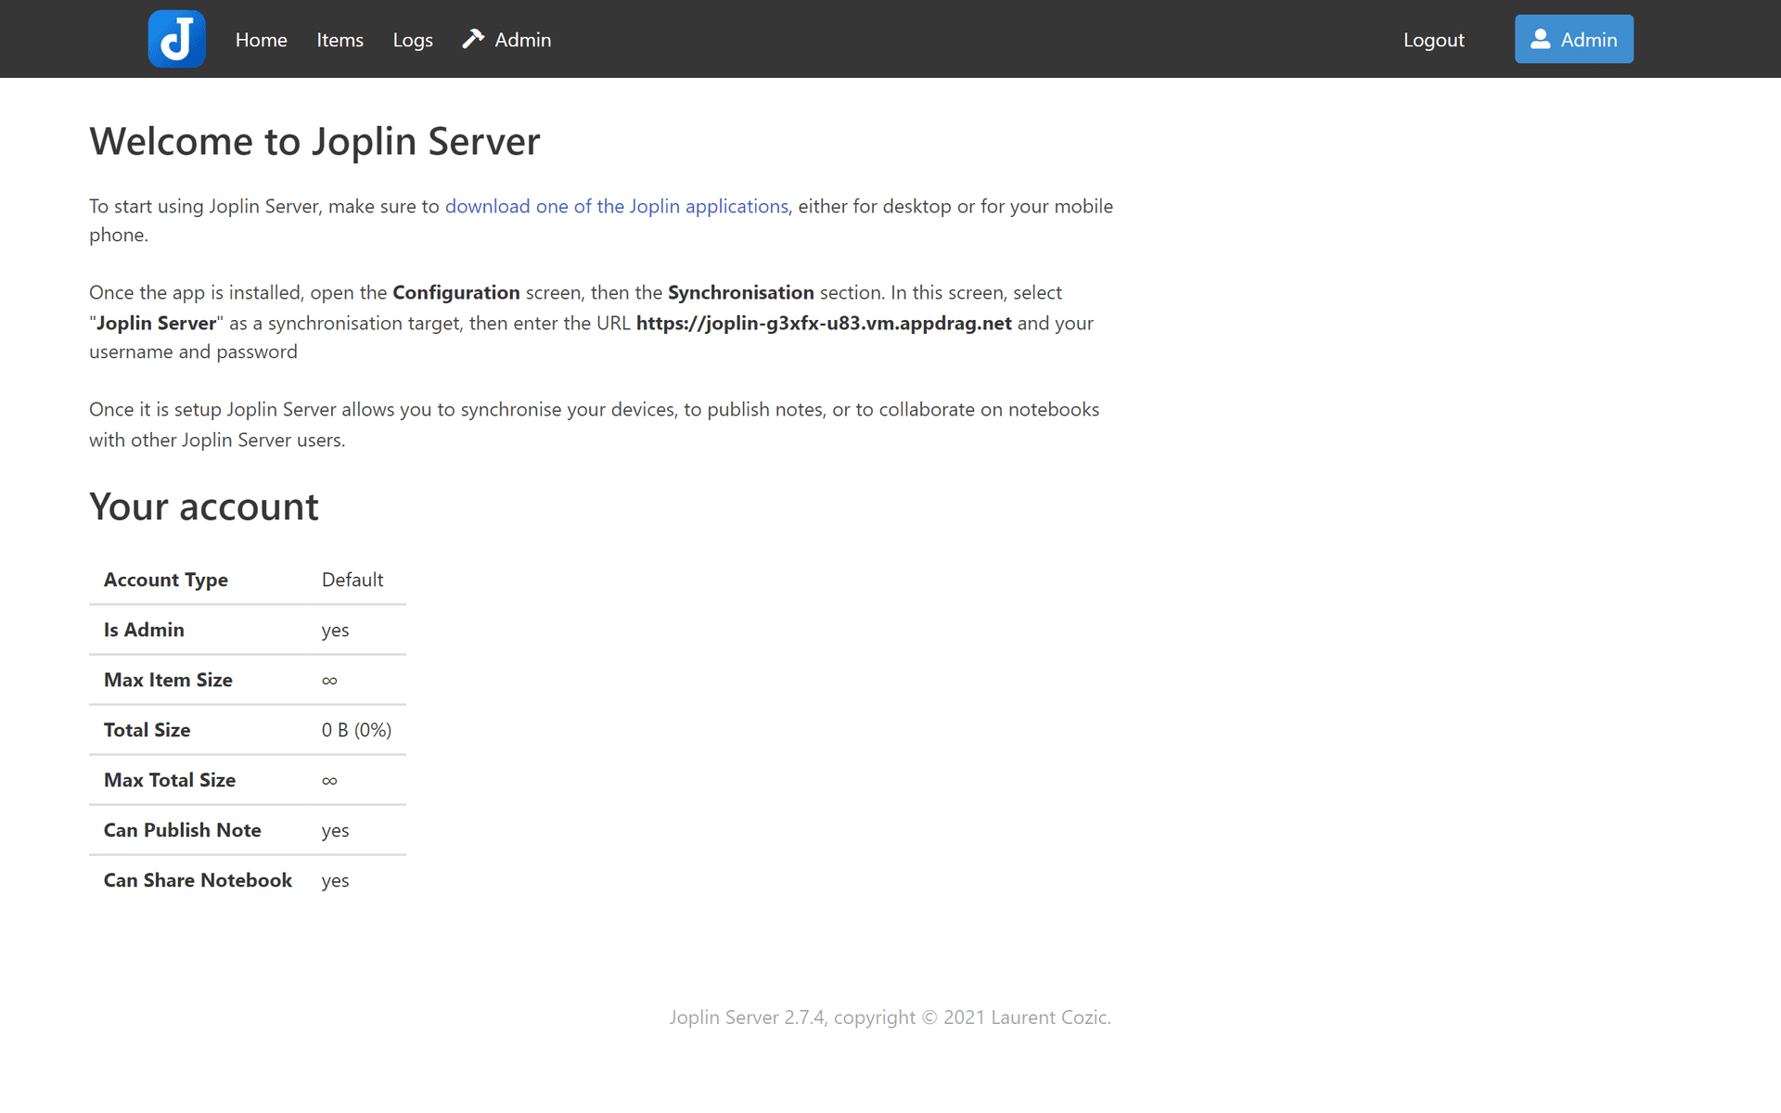
Task: Open the Joplin applications download link
Action: coord(617,206)
